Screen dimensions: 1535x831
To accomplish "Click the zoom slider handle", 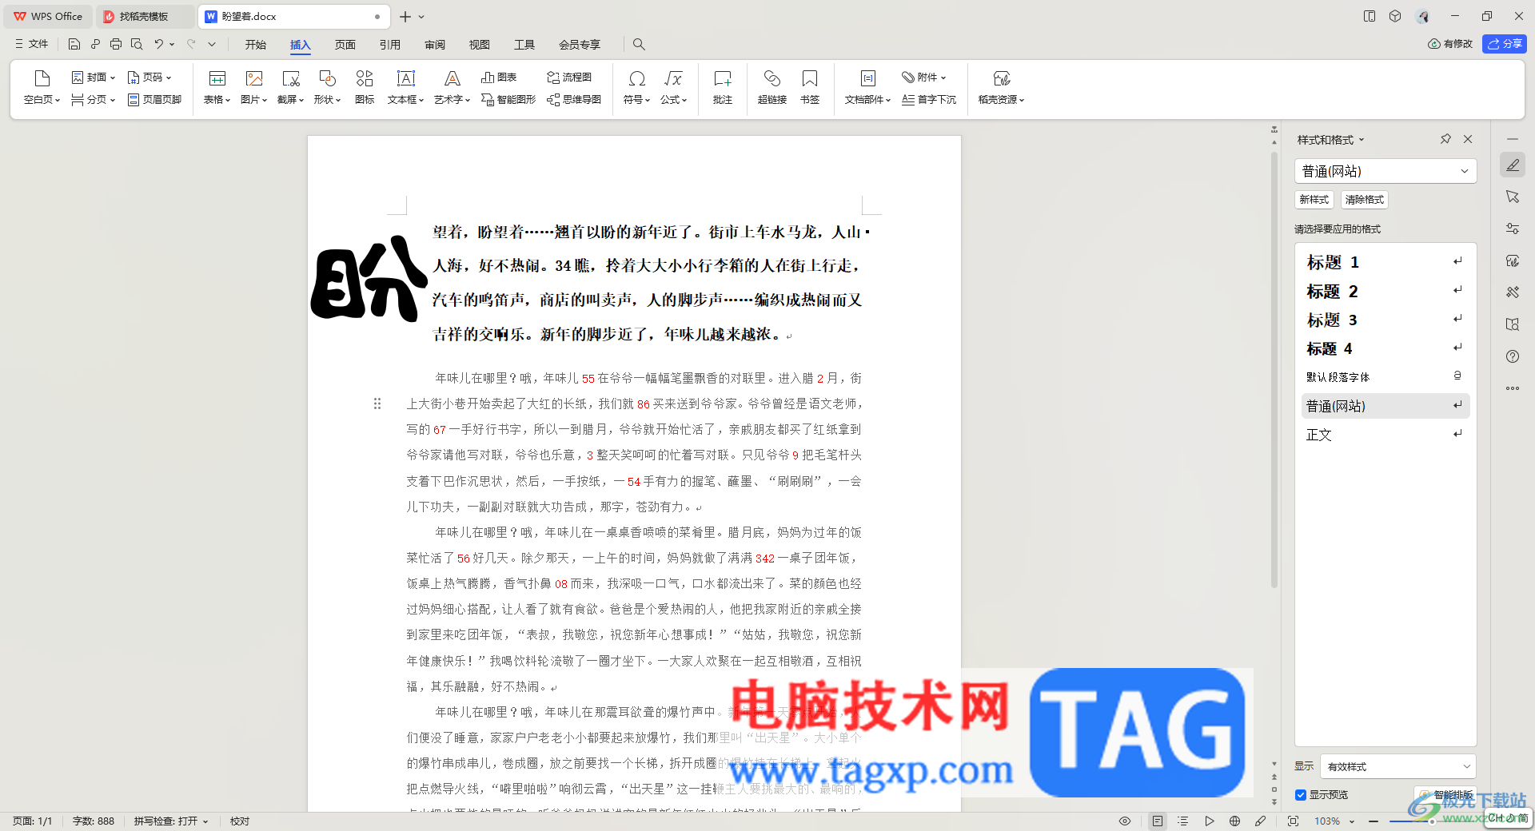I will pyautogui.click(x=1432, y=821).
